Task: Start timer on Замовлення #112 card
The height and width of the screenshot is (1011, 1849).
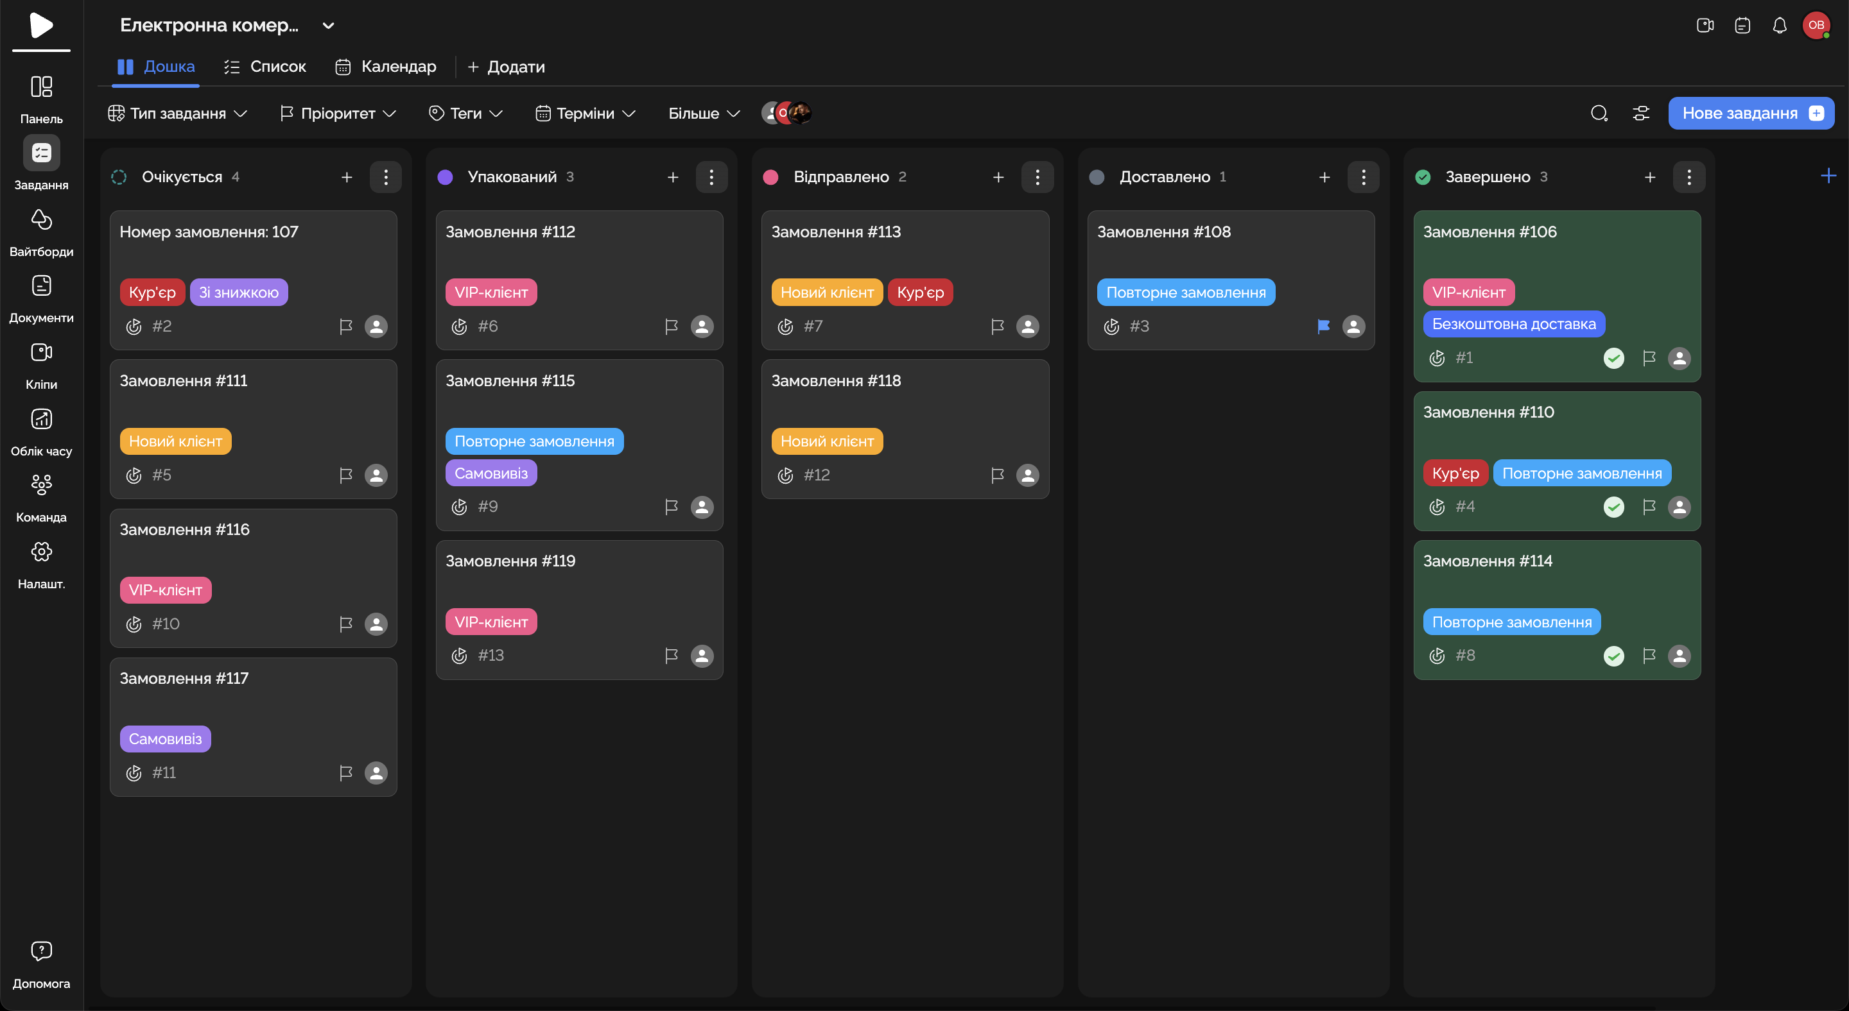Action: tap(460, 327)
